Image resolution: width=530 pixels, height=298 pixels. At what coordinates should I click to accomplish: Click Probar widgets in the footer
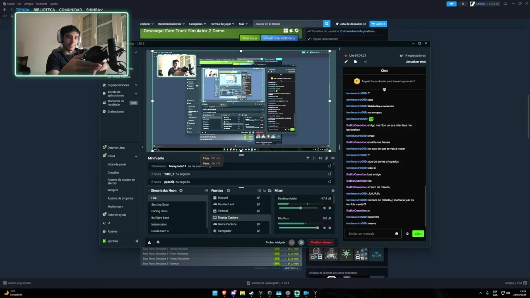coord(275,243)
